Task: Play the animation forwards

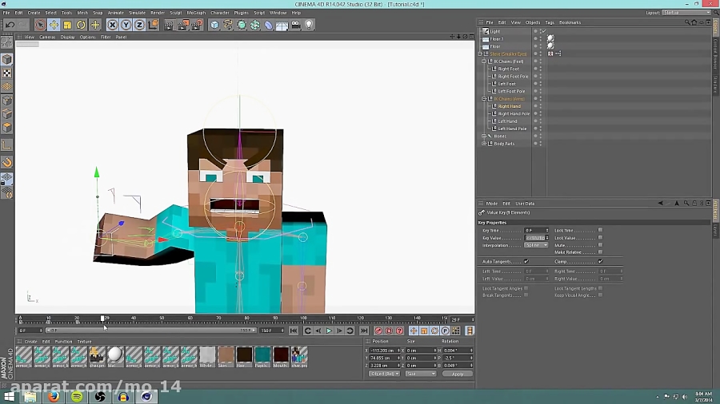Action: tap(329, 331)
